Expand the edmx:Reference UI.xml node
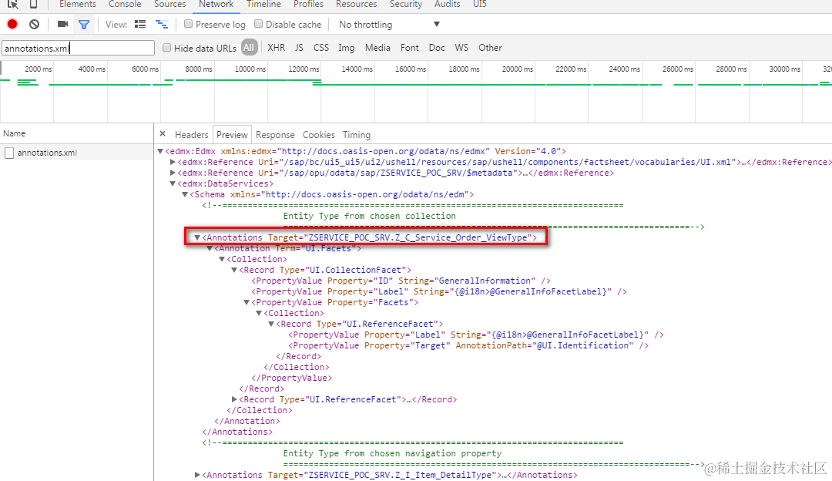 [173, 162]
